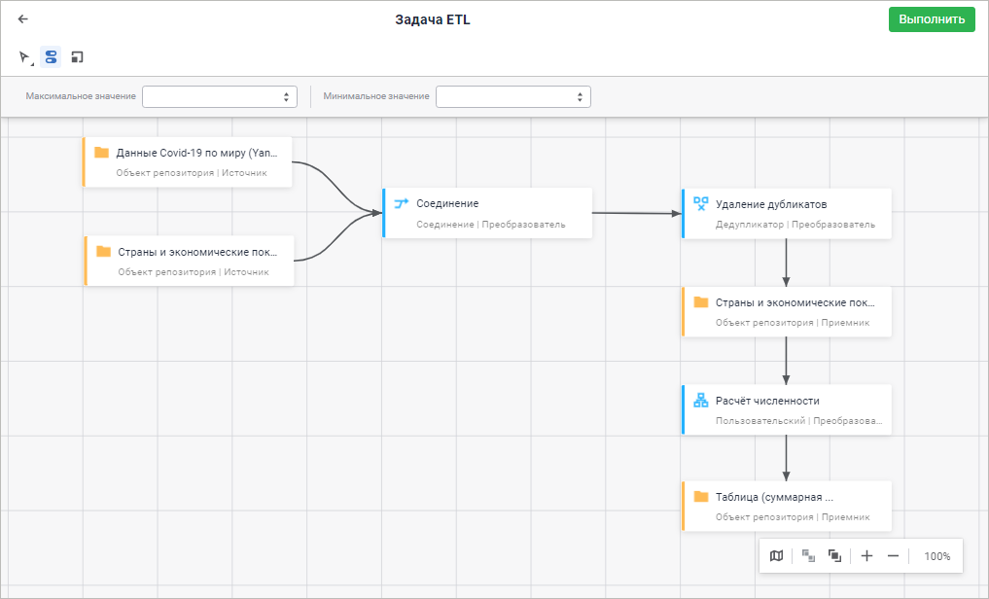The image size is (989, 599).
Task: Select the Расчёт численности node
Action: [788, 409]
